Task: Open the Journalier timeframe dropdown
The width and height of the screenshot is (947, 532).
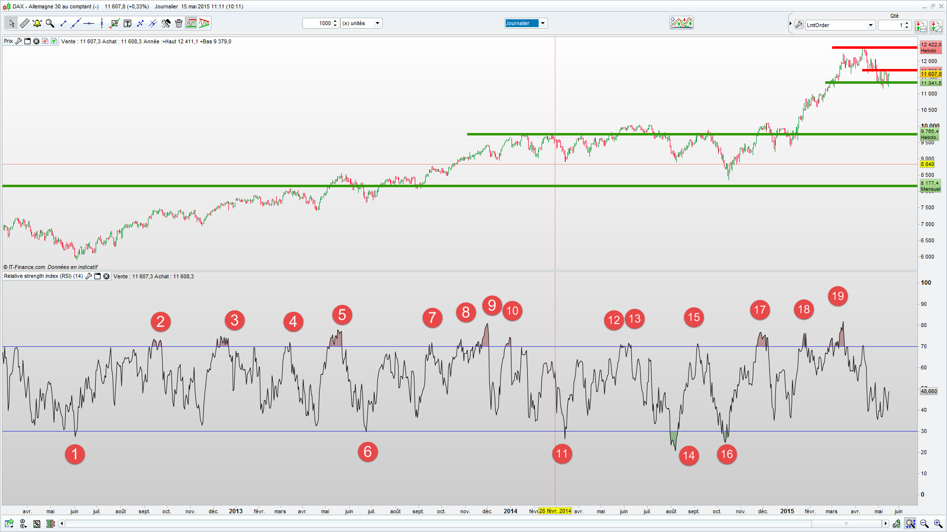Action: 543,23
